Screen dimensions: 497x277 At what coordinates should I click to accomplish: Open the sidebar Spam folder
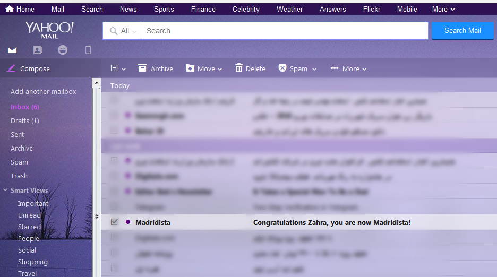tap(19, 162)
